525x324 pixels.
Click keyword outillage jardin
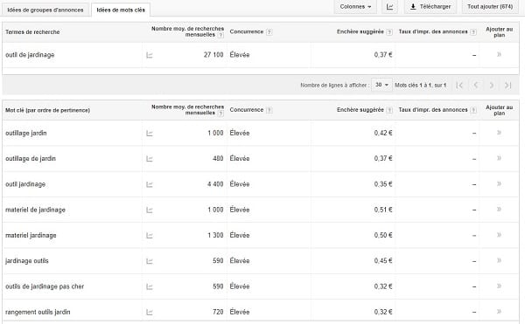tap(25, 133)
